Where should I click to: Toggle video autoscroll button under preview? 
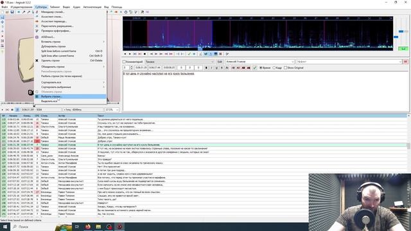[x=17, y=110]
